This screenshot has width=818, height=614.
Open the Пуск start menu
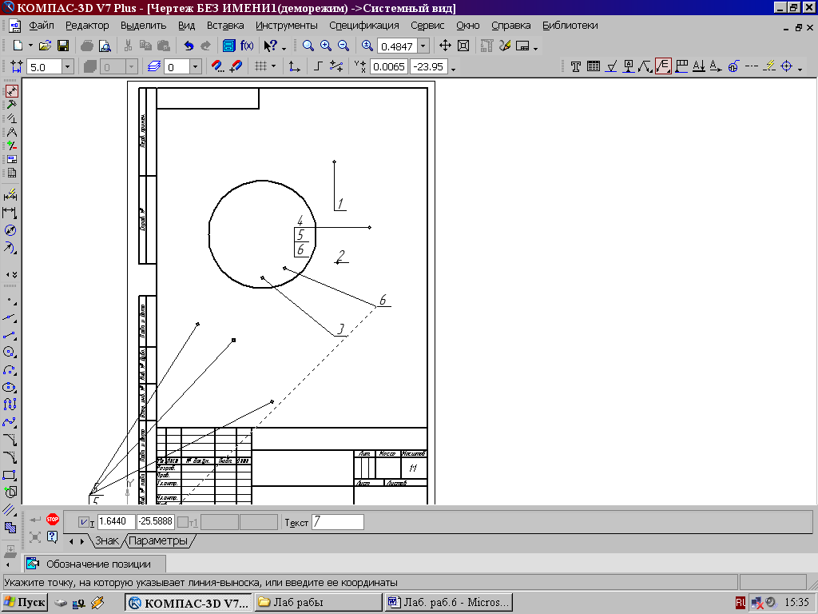click(24, 603)
